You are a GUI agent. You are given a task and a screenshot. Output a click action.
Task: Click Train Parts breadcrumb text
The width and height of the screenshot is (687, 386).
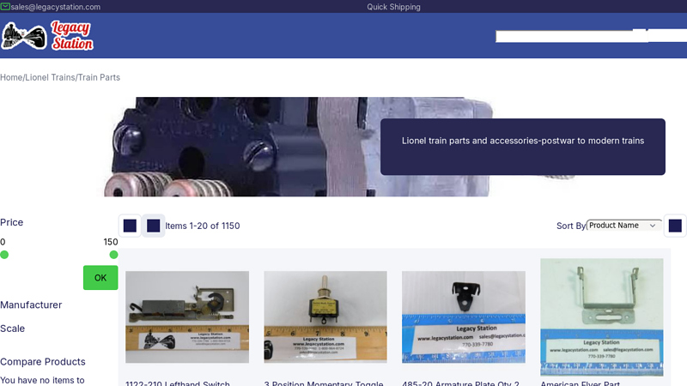click(99, 77)
